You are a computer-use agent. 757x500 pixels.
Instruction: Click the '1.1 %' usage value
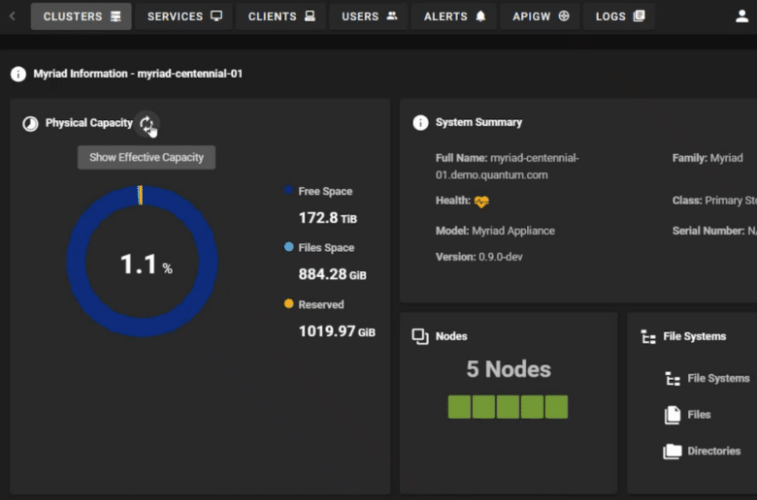click(x=146, y=265)
